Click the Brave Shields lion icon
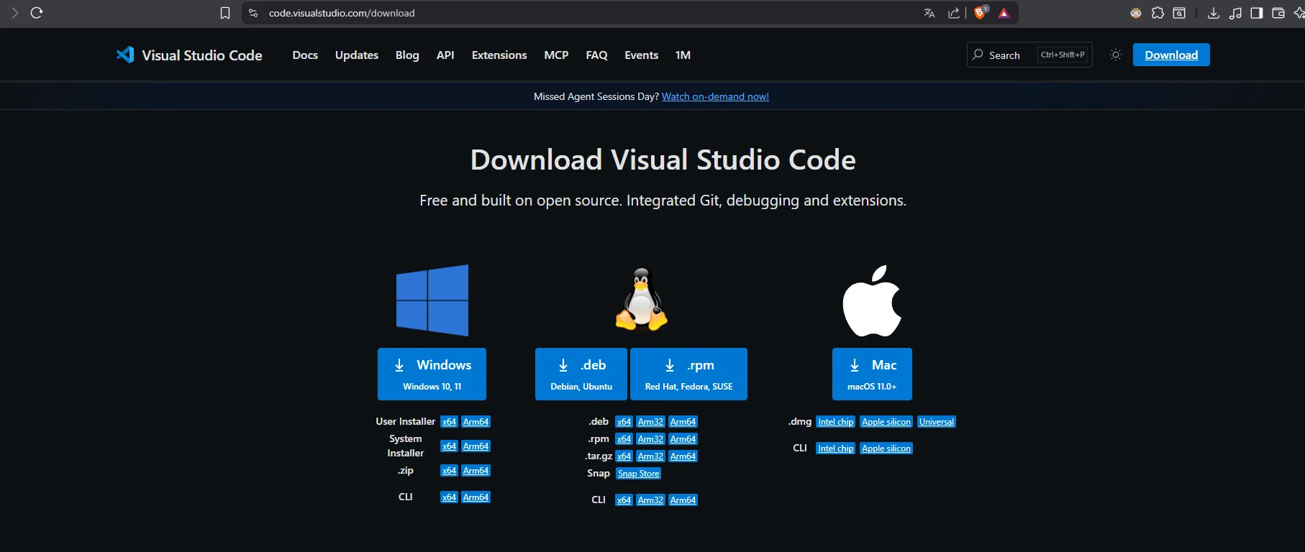This screenshot has width=1305, height=552. pos(979,13)
